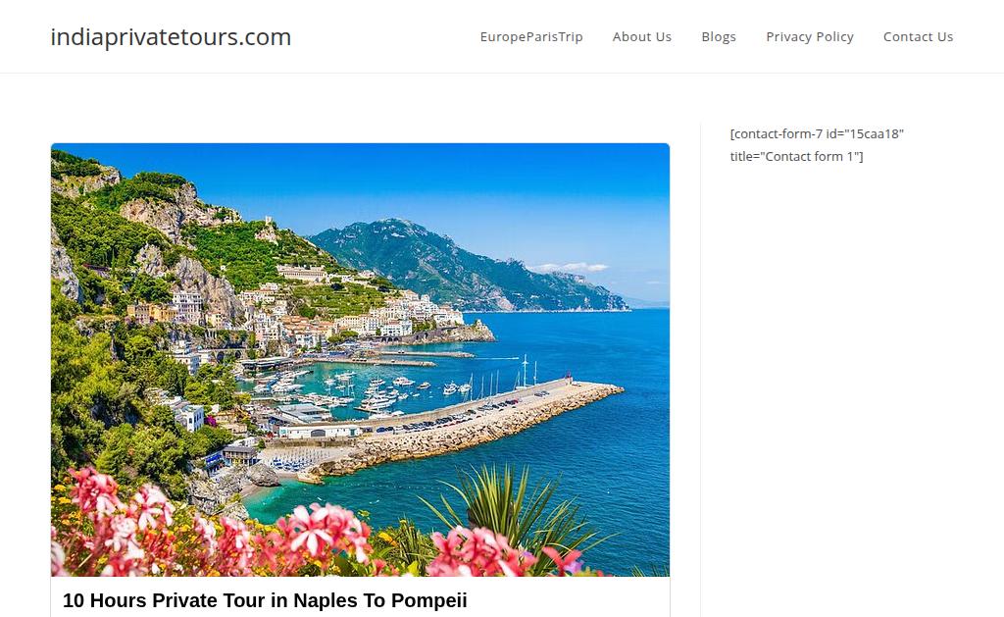1004x617 pixels.
Task: Select Contact Us in the header
Action: tap(918, 37)
